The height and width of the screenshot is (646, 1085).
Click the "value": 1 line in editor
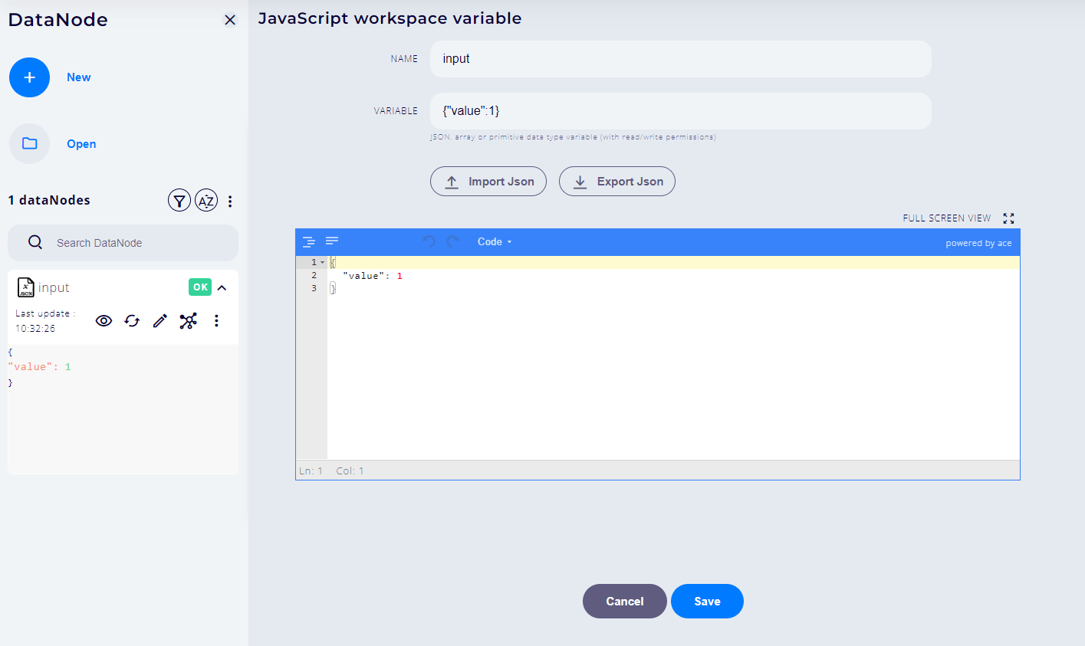373,276
